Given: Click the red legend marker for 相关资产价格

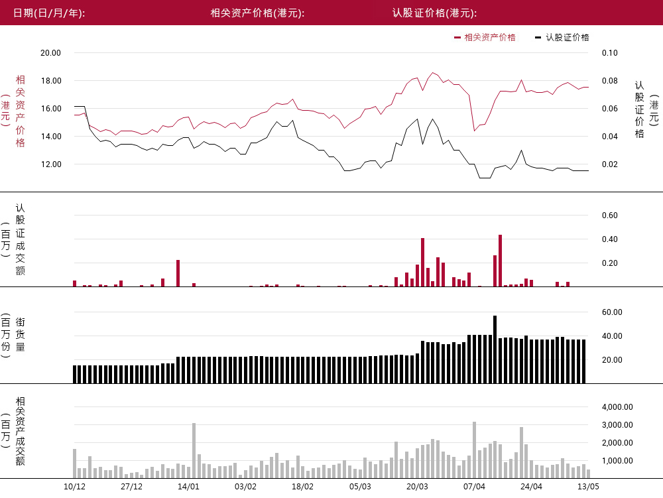Looking at the screenshot, I should 457,38.
